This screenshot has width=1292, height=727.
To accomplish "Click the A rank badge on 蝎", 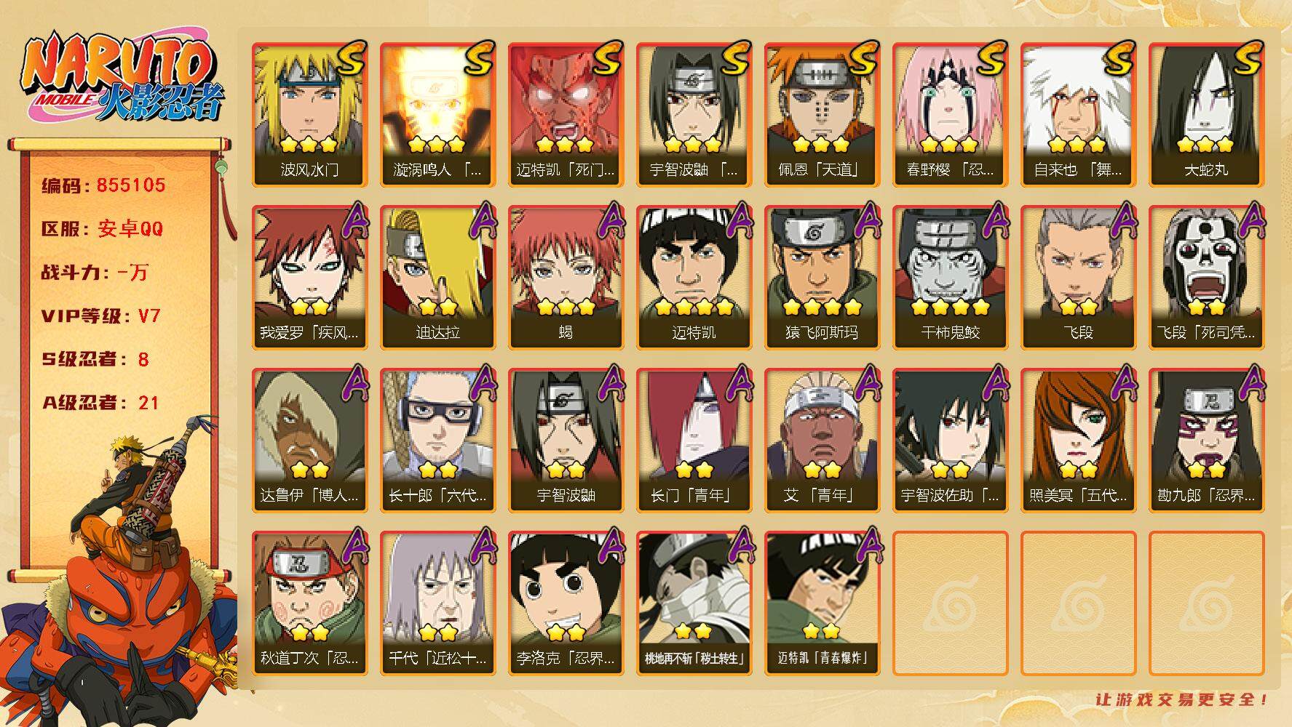I will coord(609,220).
